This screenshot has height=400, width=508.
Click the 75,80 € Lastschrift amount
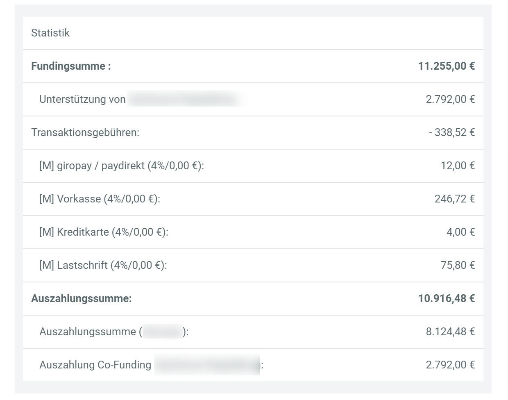[458, 265]
